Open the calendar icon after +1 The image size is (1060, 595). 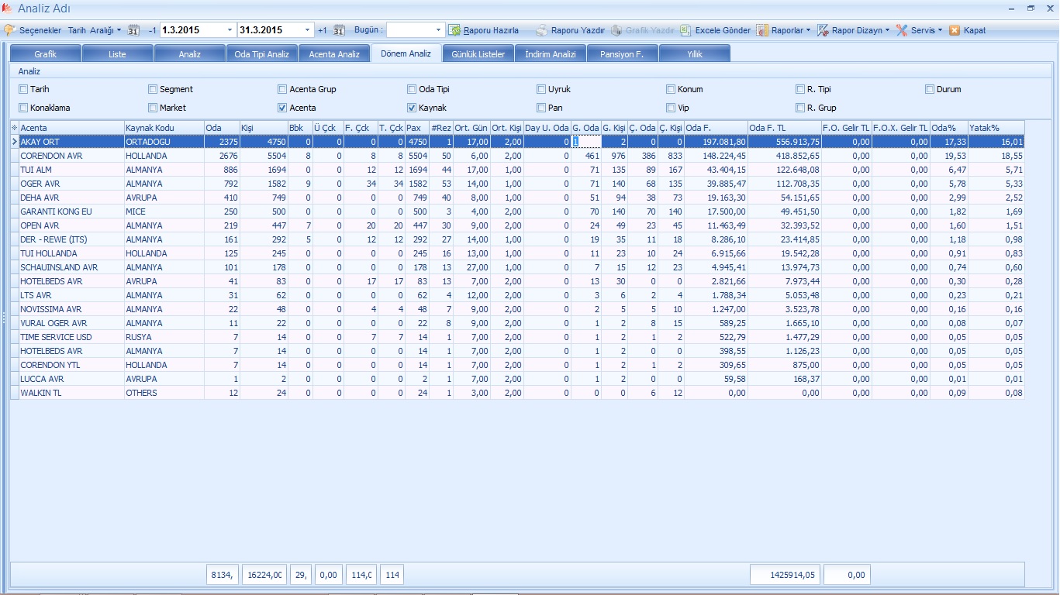click(339, 30)
